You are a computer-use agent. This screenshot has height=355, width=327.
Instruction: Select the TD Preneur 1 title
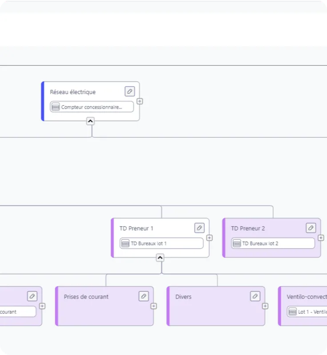tap(136, 228)
